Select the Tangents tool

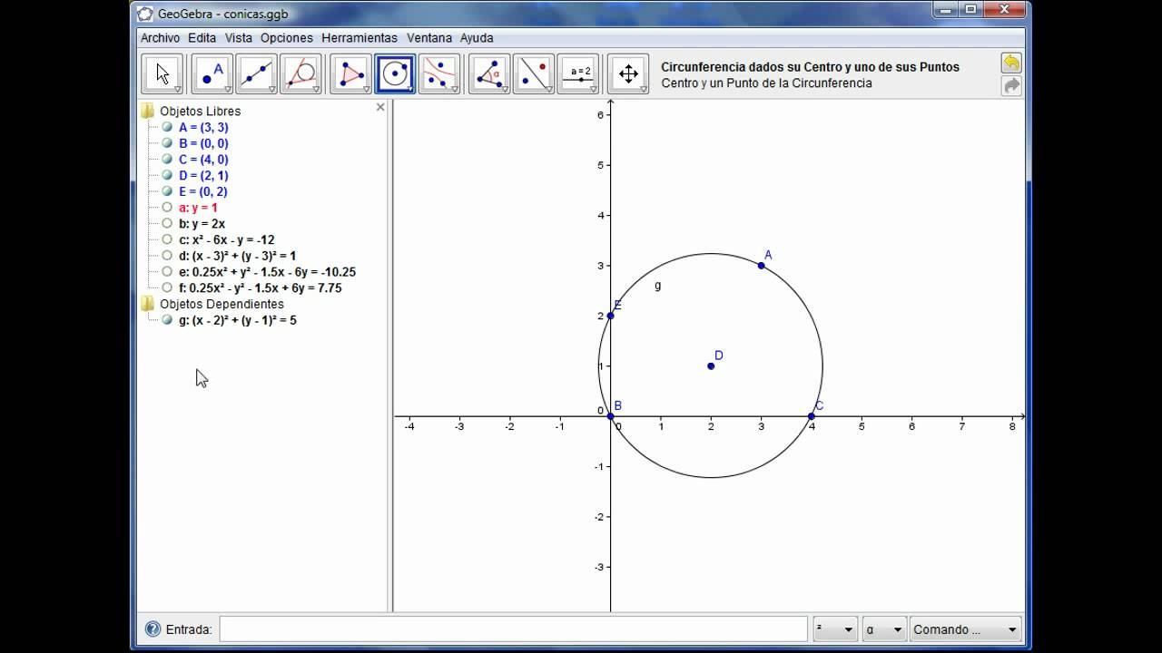[300, 73]
